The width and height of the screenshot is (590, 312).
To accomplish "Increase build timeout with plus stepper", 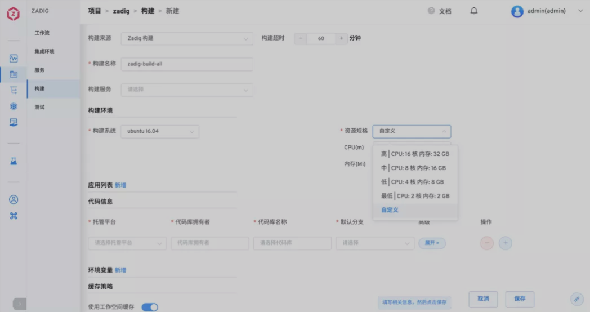I will [341, 38].
